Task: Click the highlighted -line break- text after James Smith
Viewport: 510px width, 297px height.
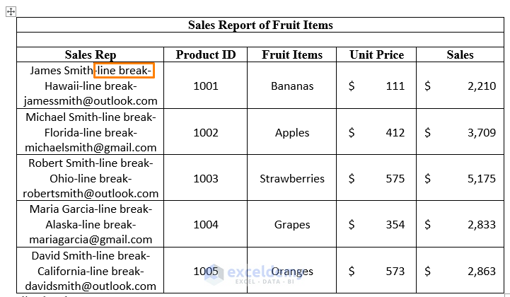Action: pos(124,70)
